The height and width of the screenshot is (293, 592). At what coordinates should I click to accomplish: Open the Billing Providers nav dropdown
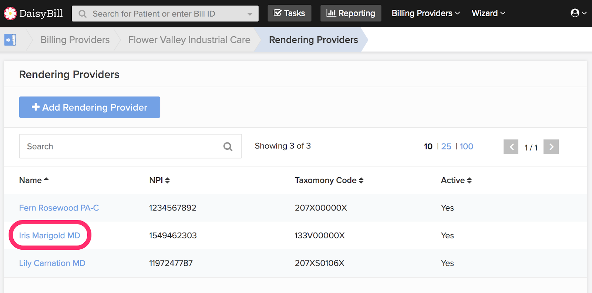pos(425,13)
